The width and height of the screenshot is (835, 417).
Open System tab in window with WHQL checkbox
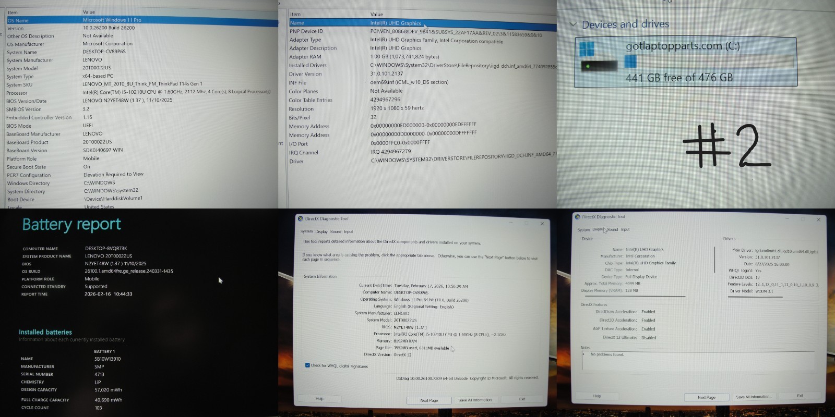[x=306, y=231]
